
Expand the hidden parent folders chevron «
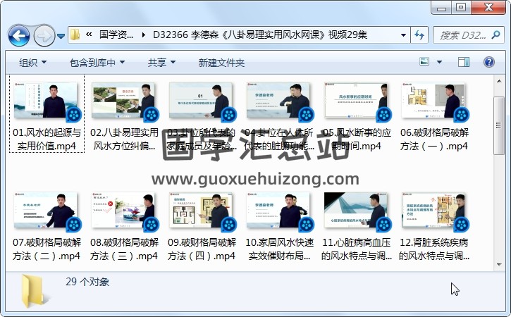tap(89, 35)
